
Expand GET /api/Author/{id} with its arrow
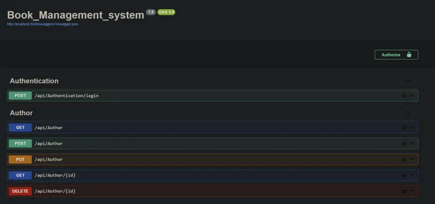click(412, 175)
